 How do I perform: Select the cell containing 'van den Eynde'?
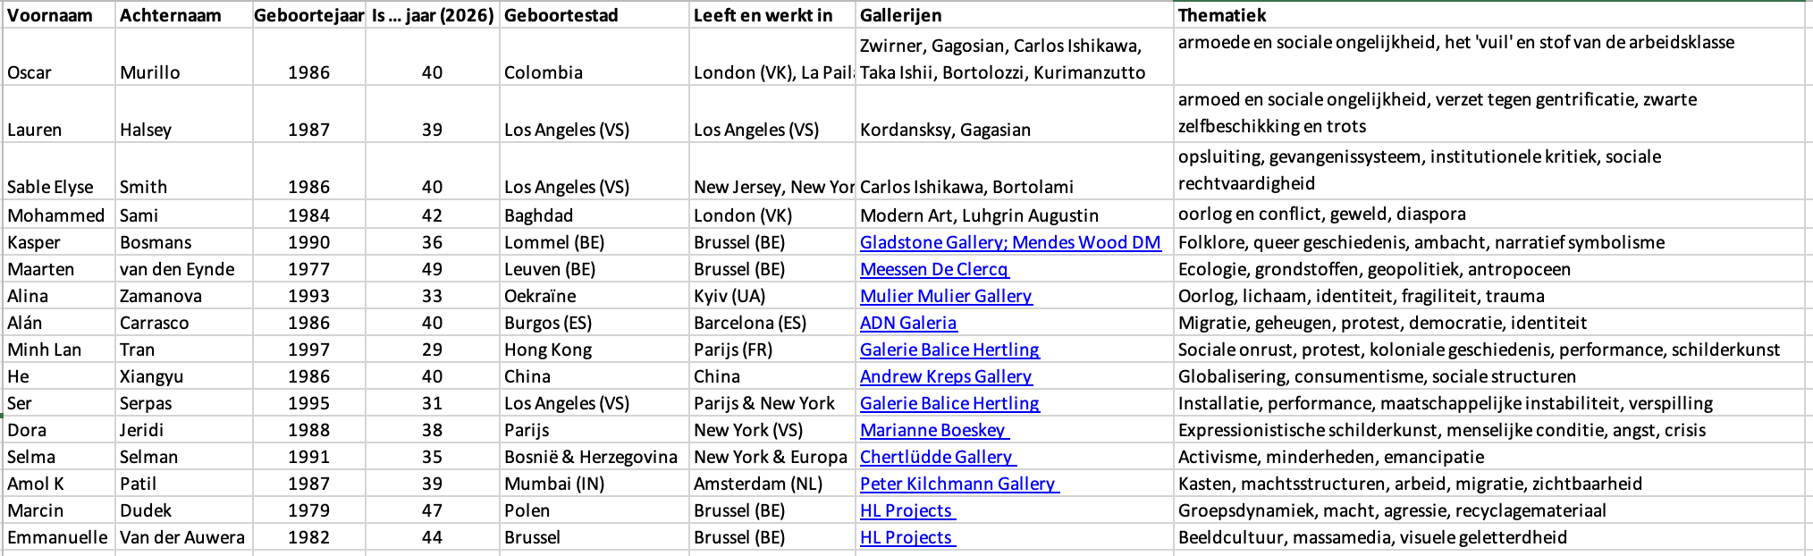pyautogui.click(x=184, y=269)
